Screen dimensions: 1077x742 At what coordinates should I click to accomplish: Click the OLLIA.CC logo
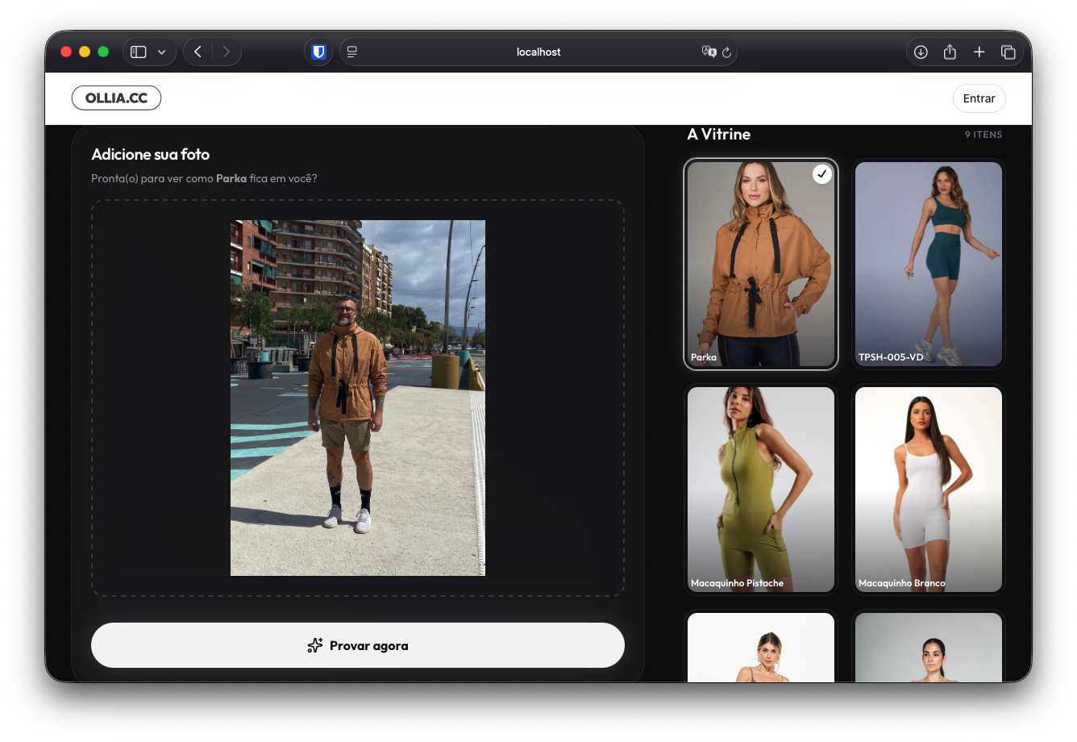click(116, 98)
